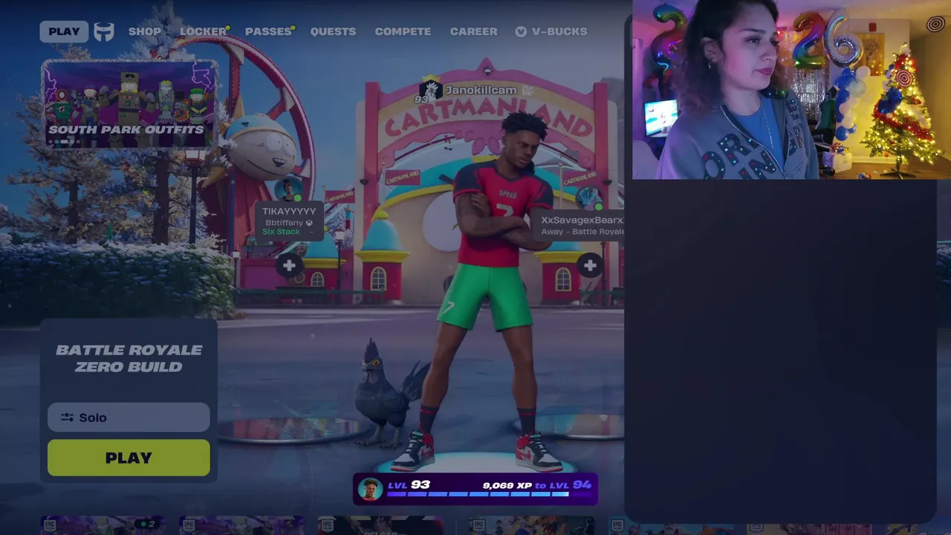Image resolution: width=951 pixels, height=535 pixels.
Task: Click the spiral icon on the webcam overlay
Action: pyautogui.click(x=935, y=25)
